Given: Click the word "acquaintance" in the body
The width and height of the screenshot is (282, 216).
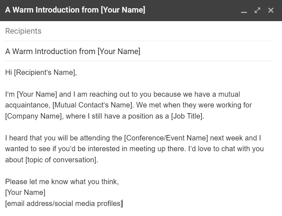Looking at the screenshot, I should pos(27,105).
